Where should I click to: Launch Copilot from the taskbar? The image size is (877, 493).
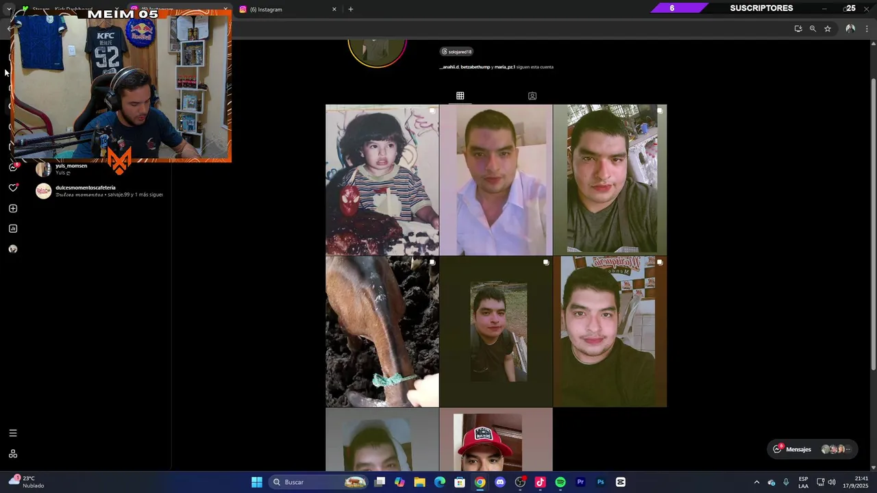click(x=400, y=482)
